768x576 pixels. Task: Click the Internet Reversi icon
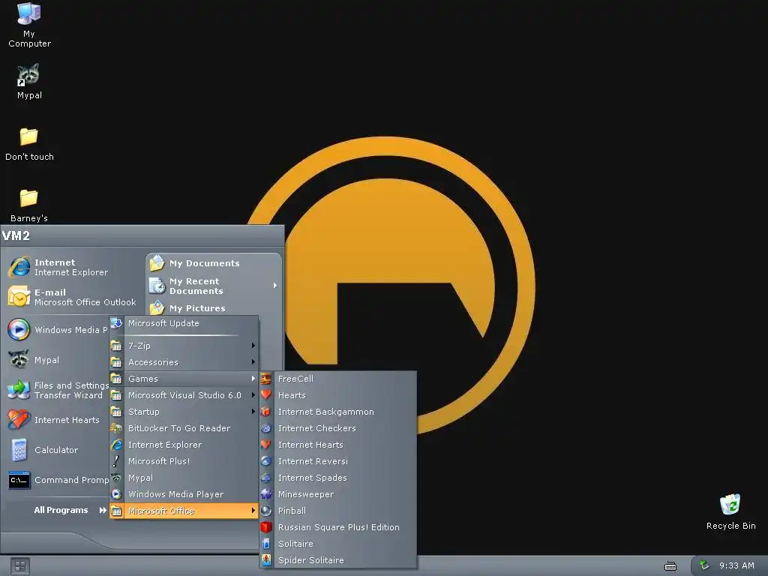point(266,461)
